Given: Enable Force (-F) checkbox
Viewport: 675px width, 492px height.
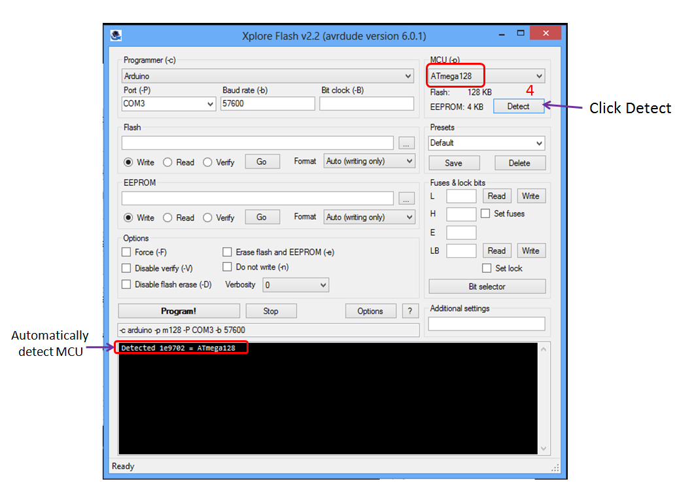Looking at the screenshot, I should 126,252.
